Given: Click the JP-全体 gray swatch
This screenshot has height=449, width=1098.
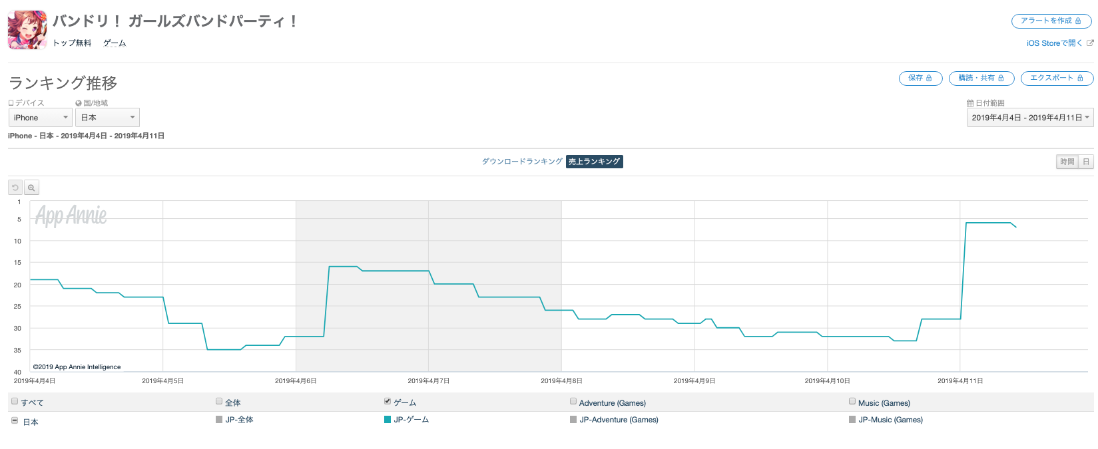Looking at the screenshot, I should click(219, 420).
